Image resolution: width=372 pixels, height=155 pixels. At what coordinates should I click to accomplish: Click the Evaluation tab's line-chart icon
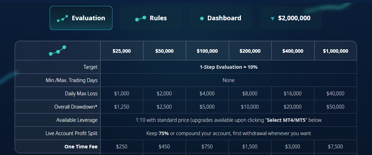(63, 19)
